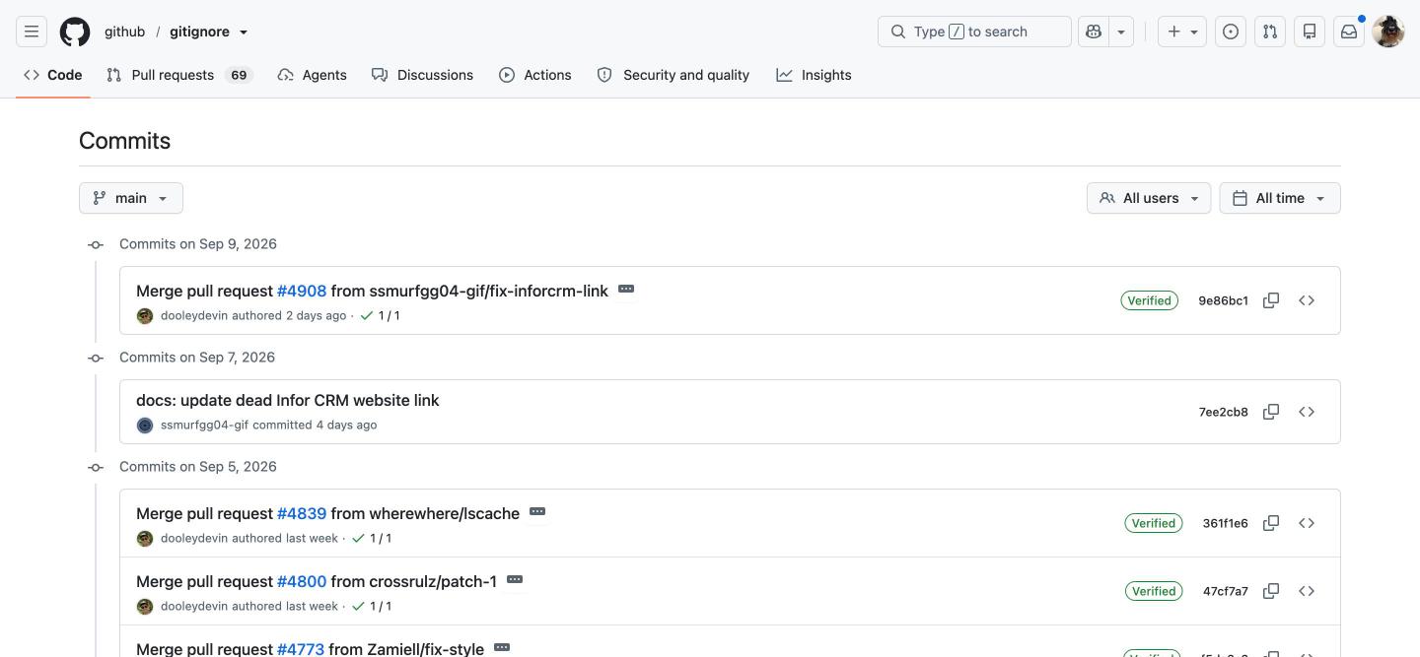Open pull request #4839 link
Image resolution: width=1420 pixels, height=657 pixels.
302,514
